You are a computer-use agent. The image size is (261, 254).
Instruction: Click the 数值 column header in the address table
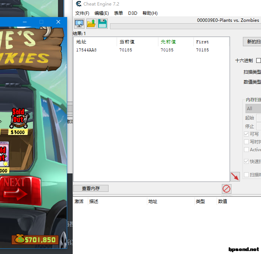pyautogui.click(x=223, y=201)
